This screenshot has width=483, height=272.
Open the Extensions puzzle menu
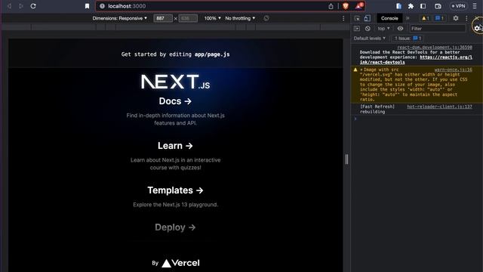(411, 6)
